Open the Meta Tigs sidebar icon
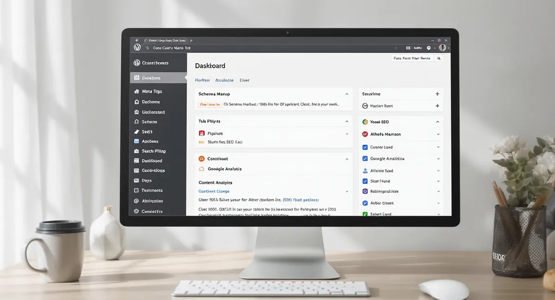This screenshot has height=300, width=555. tap(137, 92)
